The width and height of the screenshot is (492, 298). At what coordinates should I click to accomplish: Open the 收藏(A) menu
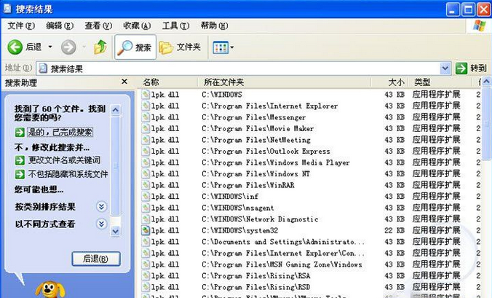pyautogui.click(x=137, y=26)
